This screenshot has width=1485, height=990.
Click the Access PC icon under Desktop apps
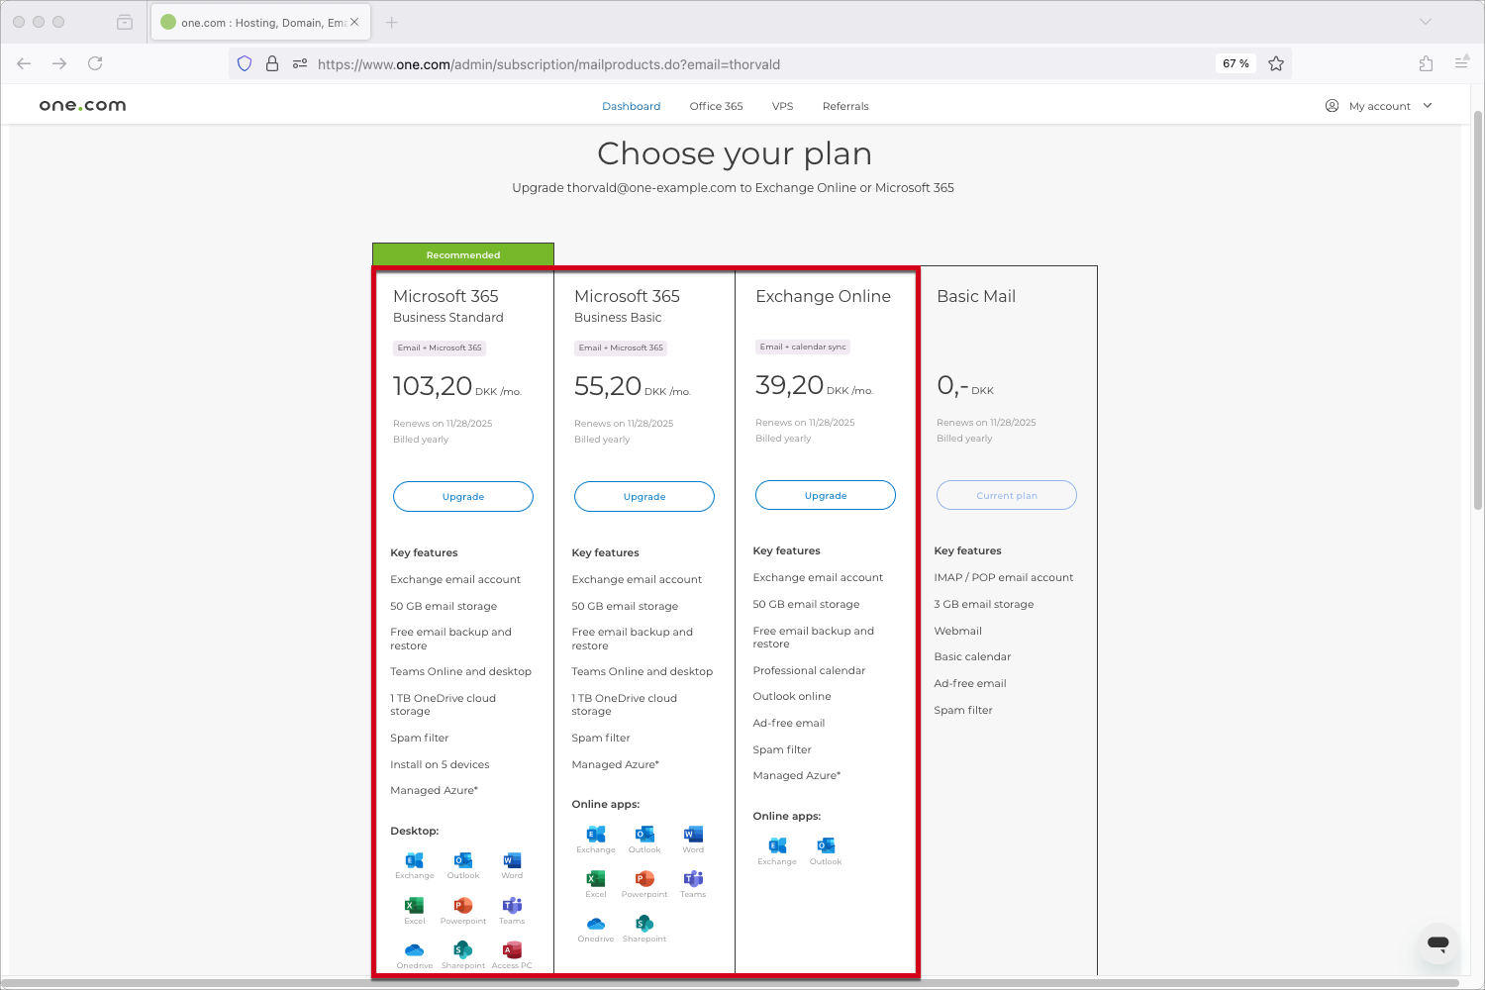512,950
